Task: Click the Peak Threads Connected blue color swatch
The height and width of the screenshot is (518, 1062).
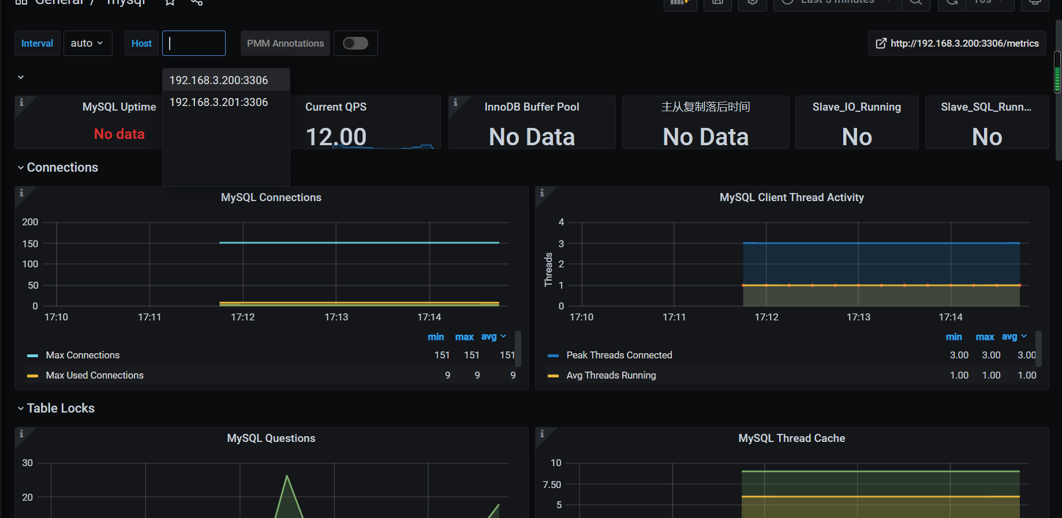Action: (x=554, y=356)
